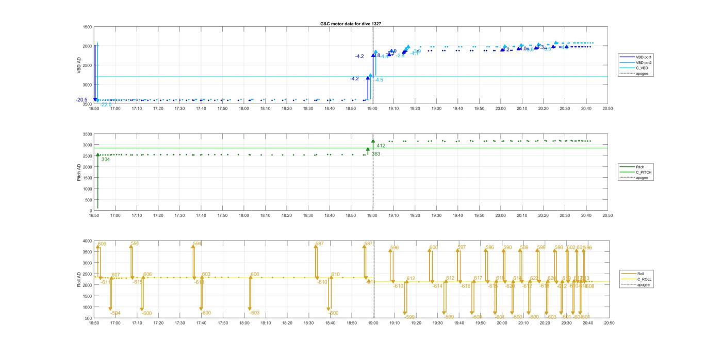Click the "589" label in the Roll plot

pyautogui.click(x=524, y=247)
